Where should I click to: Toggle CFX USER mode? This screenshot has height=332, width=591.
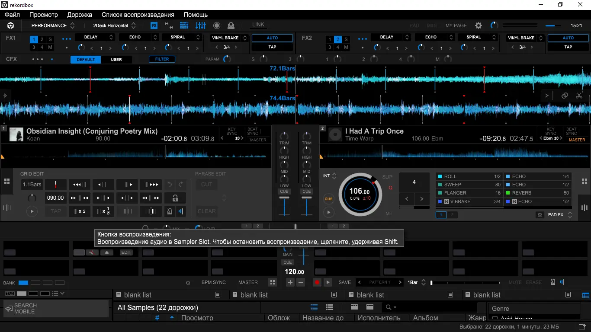(116, 59)
